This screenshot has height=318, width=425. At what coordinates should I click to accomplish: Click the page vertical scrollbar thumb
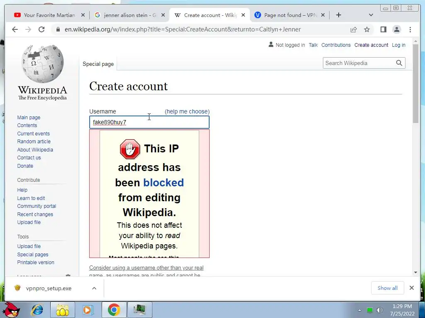coord(415,83)
